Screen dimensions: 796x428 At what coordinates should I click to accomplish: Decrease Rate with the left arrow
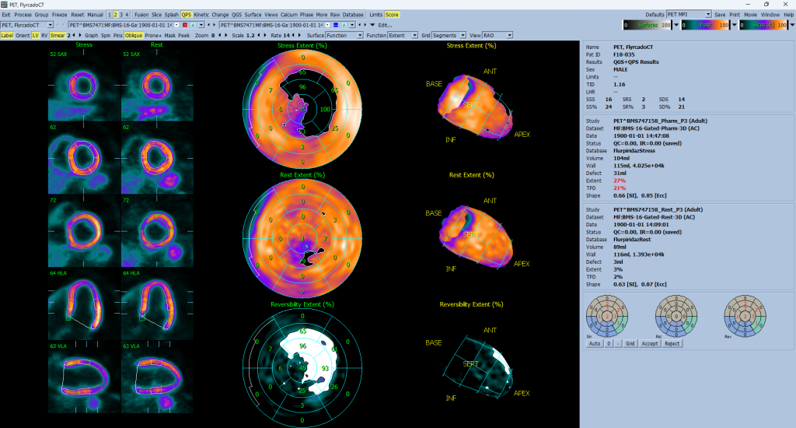[x=293, y=35]
